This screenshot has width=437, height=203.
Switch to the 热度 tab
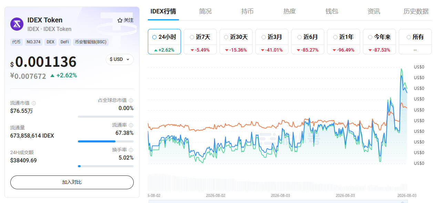point(289,11)
